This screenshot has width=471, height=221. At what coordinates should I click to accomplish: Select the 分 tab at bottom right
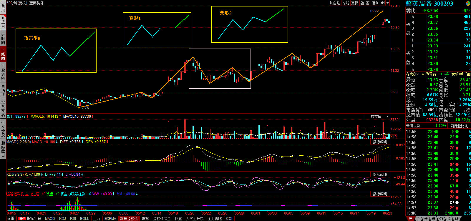point(426,219)
